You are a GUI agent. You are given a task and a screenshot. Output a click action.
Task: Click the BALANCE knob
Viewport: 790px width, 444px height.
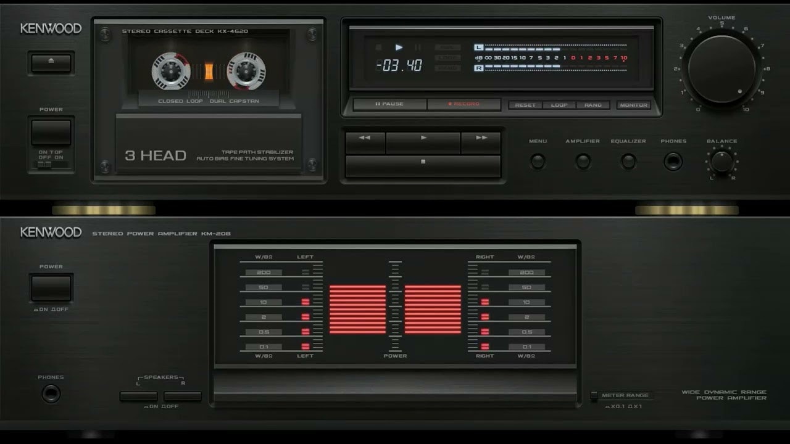(x=721, y=162)
